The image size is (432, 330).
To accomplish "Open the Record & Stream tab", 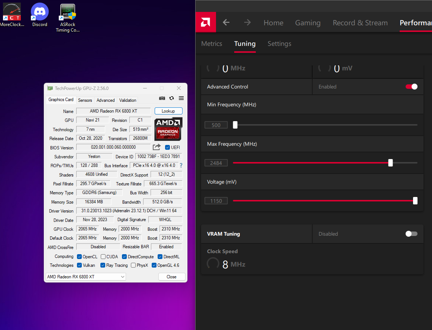I will click(360, 23).
